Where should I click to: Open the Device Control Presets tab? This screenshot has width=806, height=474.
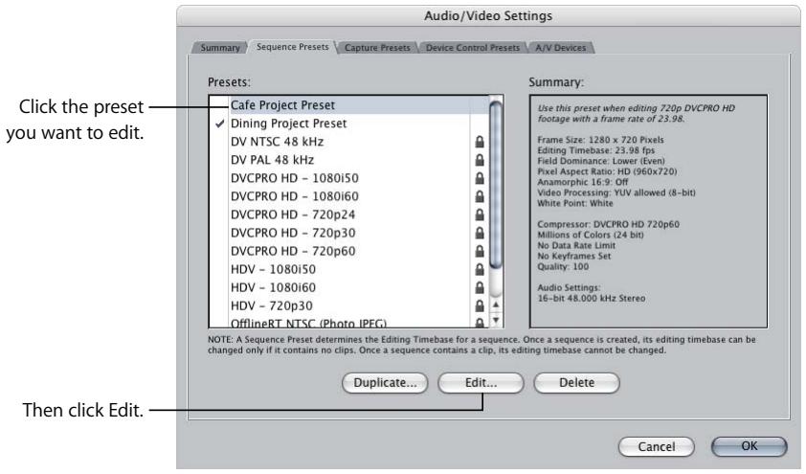click(x=472, y=48)
